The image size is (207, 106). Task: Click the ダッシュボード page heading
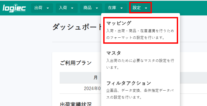(77, 27)
